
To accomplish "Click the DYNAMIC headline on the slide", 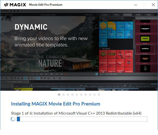I will pos(31,27).
